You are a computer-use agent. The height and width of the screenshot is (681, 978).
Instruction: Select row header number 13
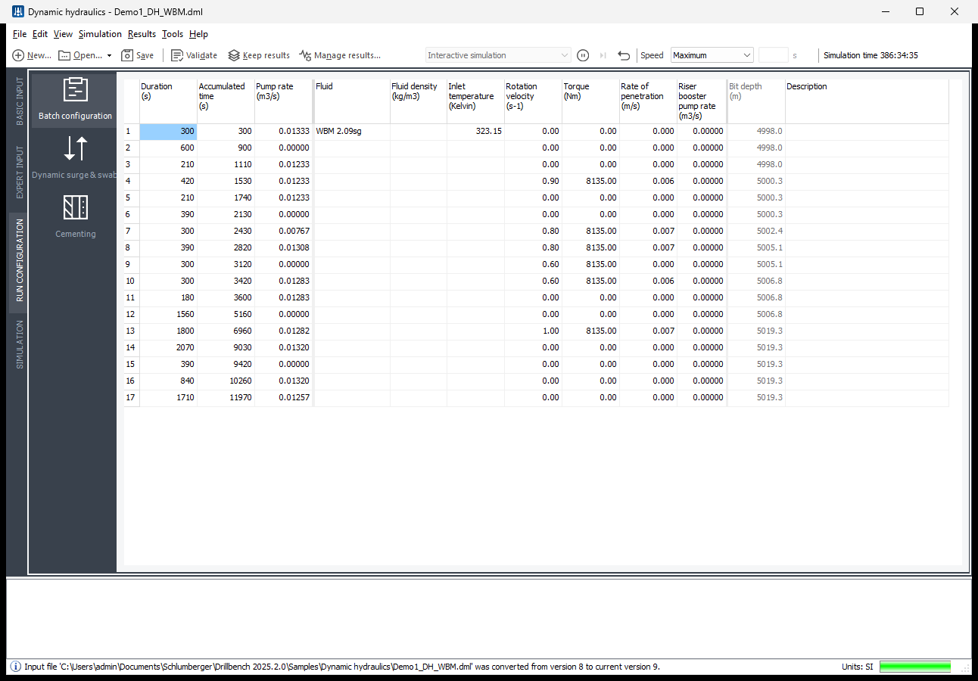(132, 331)
